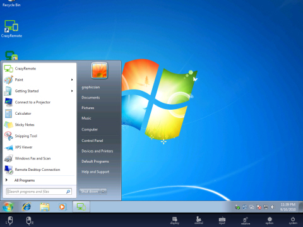Open Help and Support
This screenshot has height=227, width=303.
[x=95, y=172]
